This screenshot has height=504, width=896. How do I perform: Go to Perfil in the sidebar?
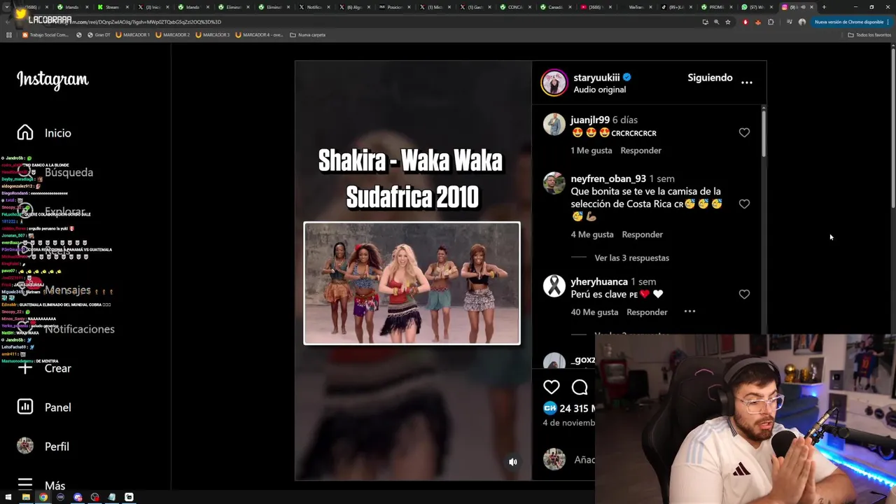[43, 447]
